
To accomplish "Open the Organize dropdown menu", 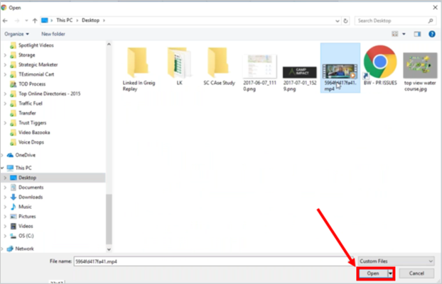I will (16, 33).
